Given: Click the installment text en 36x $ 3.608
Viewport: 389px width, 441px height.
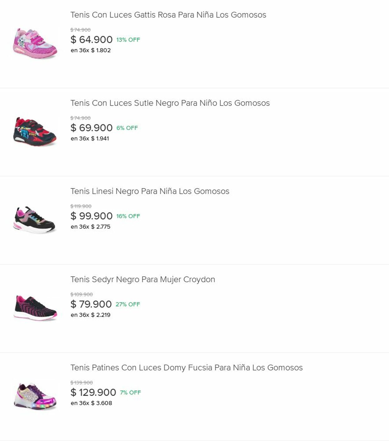Looking at the screenshot, I should click(x=91, y=403).
